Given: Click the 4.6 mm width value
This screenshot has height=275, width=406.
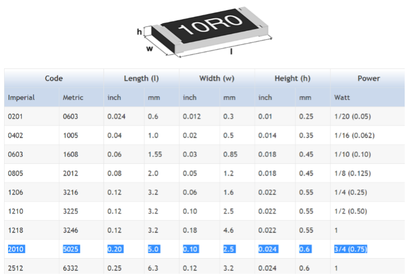Looking at the screenshot, I should 228,230.
